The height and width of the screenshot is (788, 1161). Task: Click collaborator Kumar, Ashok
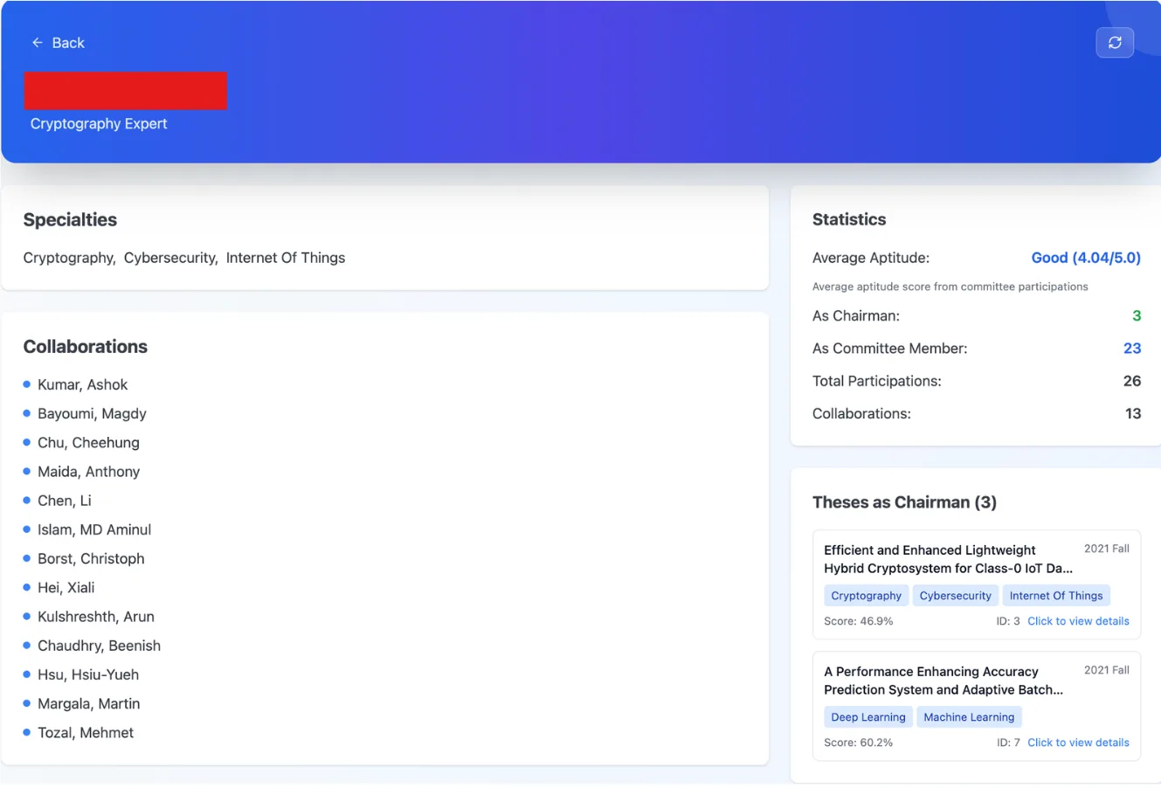pyautogui.click(x=82, y=384)
